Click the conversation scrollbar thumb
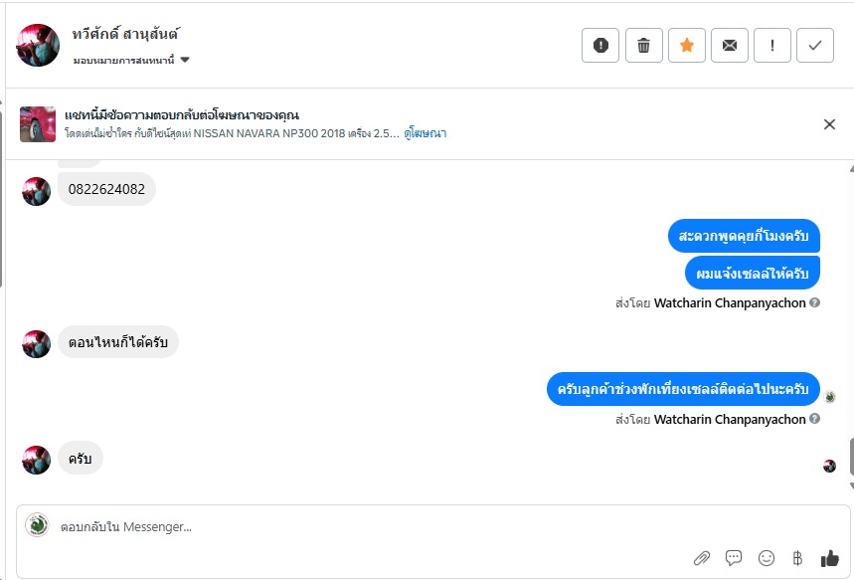 (x=850, y=457)
